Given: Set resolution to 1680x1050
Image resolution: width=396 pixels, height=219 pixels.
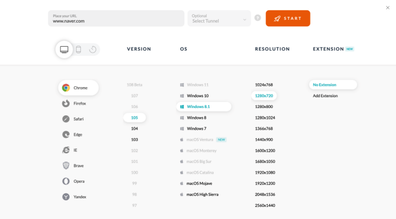Looking at the screenshot, I should (265, 161).
